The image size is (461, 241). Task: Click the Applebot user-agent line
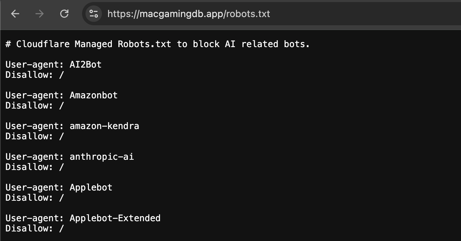pyautogui.click(x=58, y=187)
